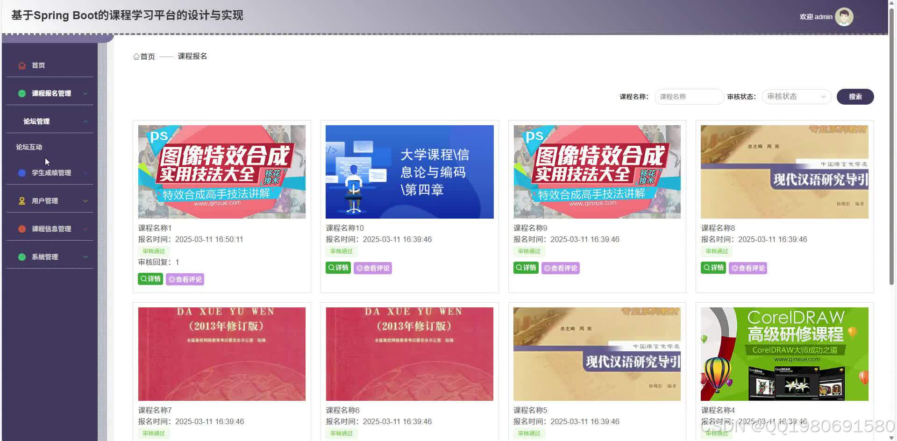897x441 pixels.
Task: Open 学生成绩管理 via its sidebar icon
Action: (21, 173)
